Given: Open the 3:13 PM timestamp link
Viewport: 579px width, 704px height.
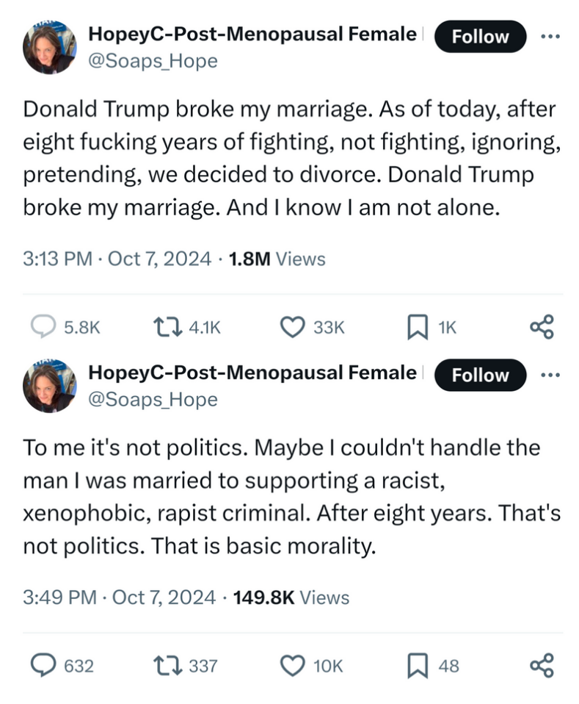Looking at the screenshot, I should [58, 259].
